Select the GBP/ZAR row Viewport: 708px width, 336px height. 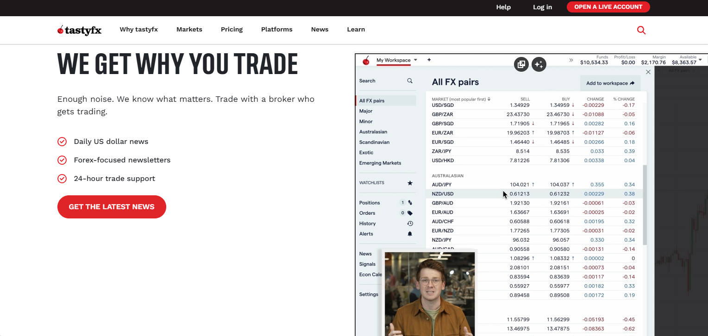tap(533, 114)
